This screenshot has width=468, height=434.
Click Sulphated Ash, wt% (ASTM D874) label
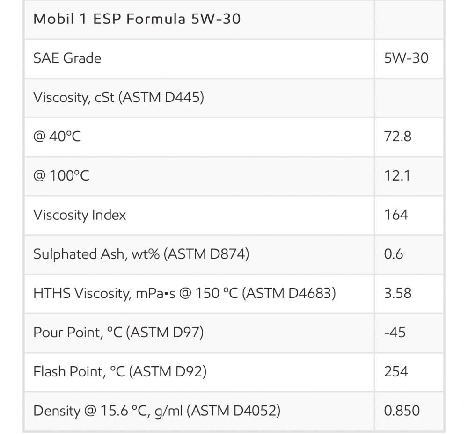coord(141,254)
